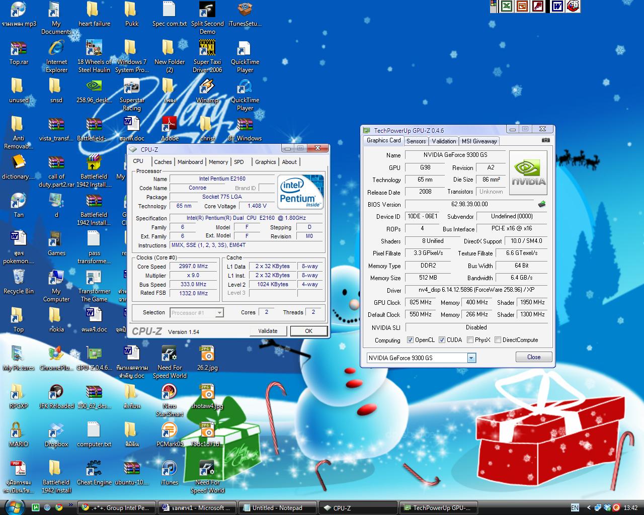Select the JFK Reloaded desktop icon

point(56,396)
